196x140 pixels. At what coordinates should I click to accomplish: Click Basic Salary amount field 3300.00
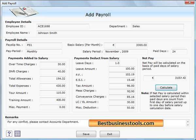click(131, 45)
